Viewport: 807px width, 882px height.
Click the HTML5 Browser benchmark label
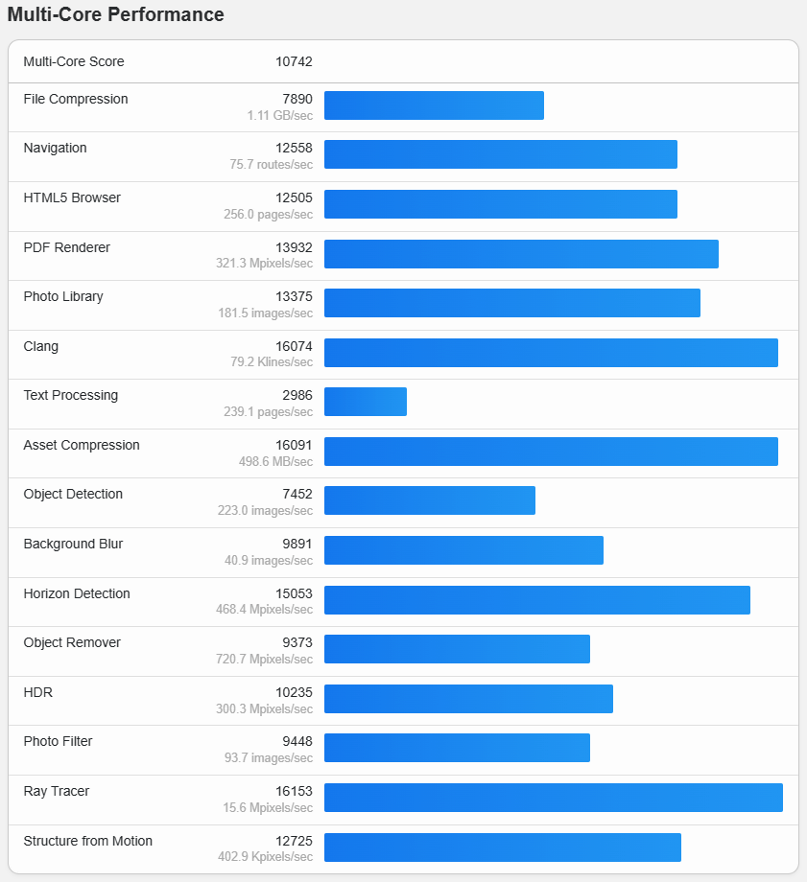72,197
